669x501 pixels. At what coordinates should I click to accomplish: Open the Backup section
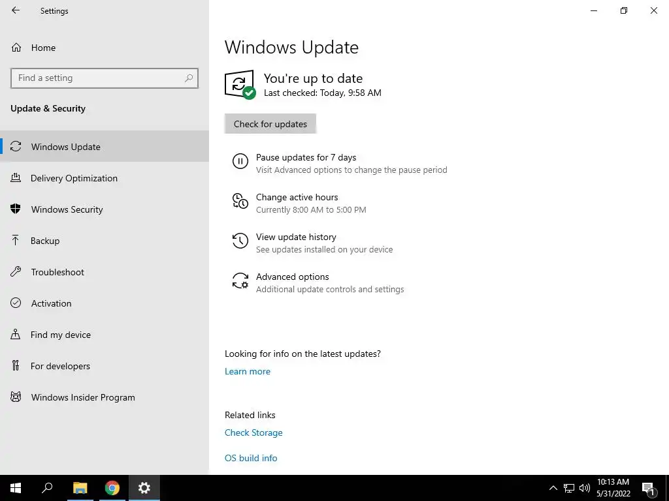(x=105, y=241)
